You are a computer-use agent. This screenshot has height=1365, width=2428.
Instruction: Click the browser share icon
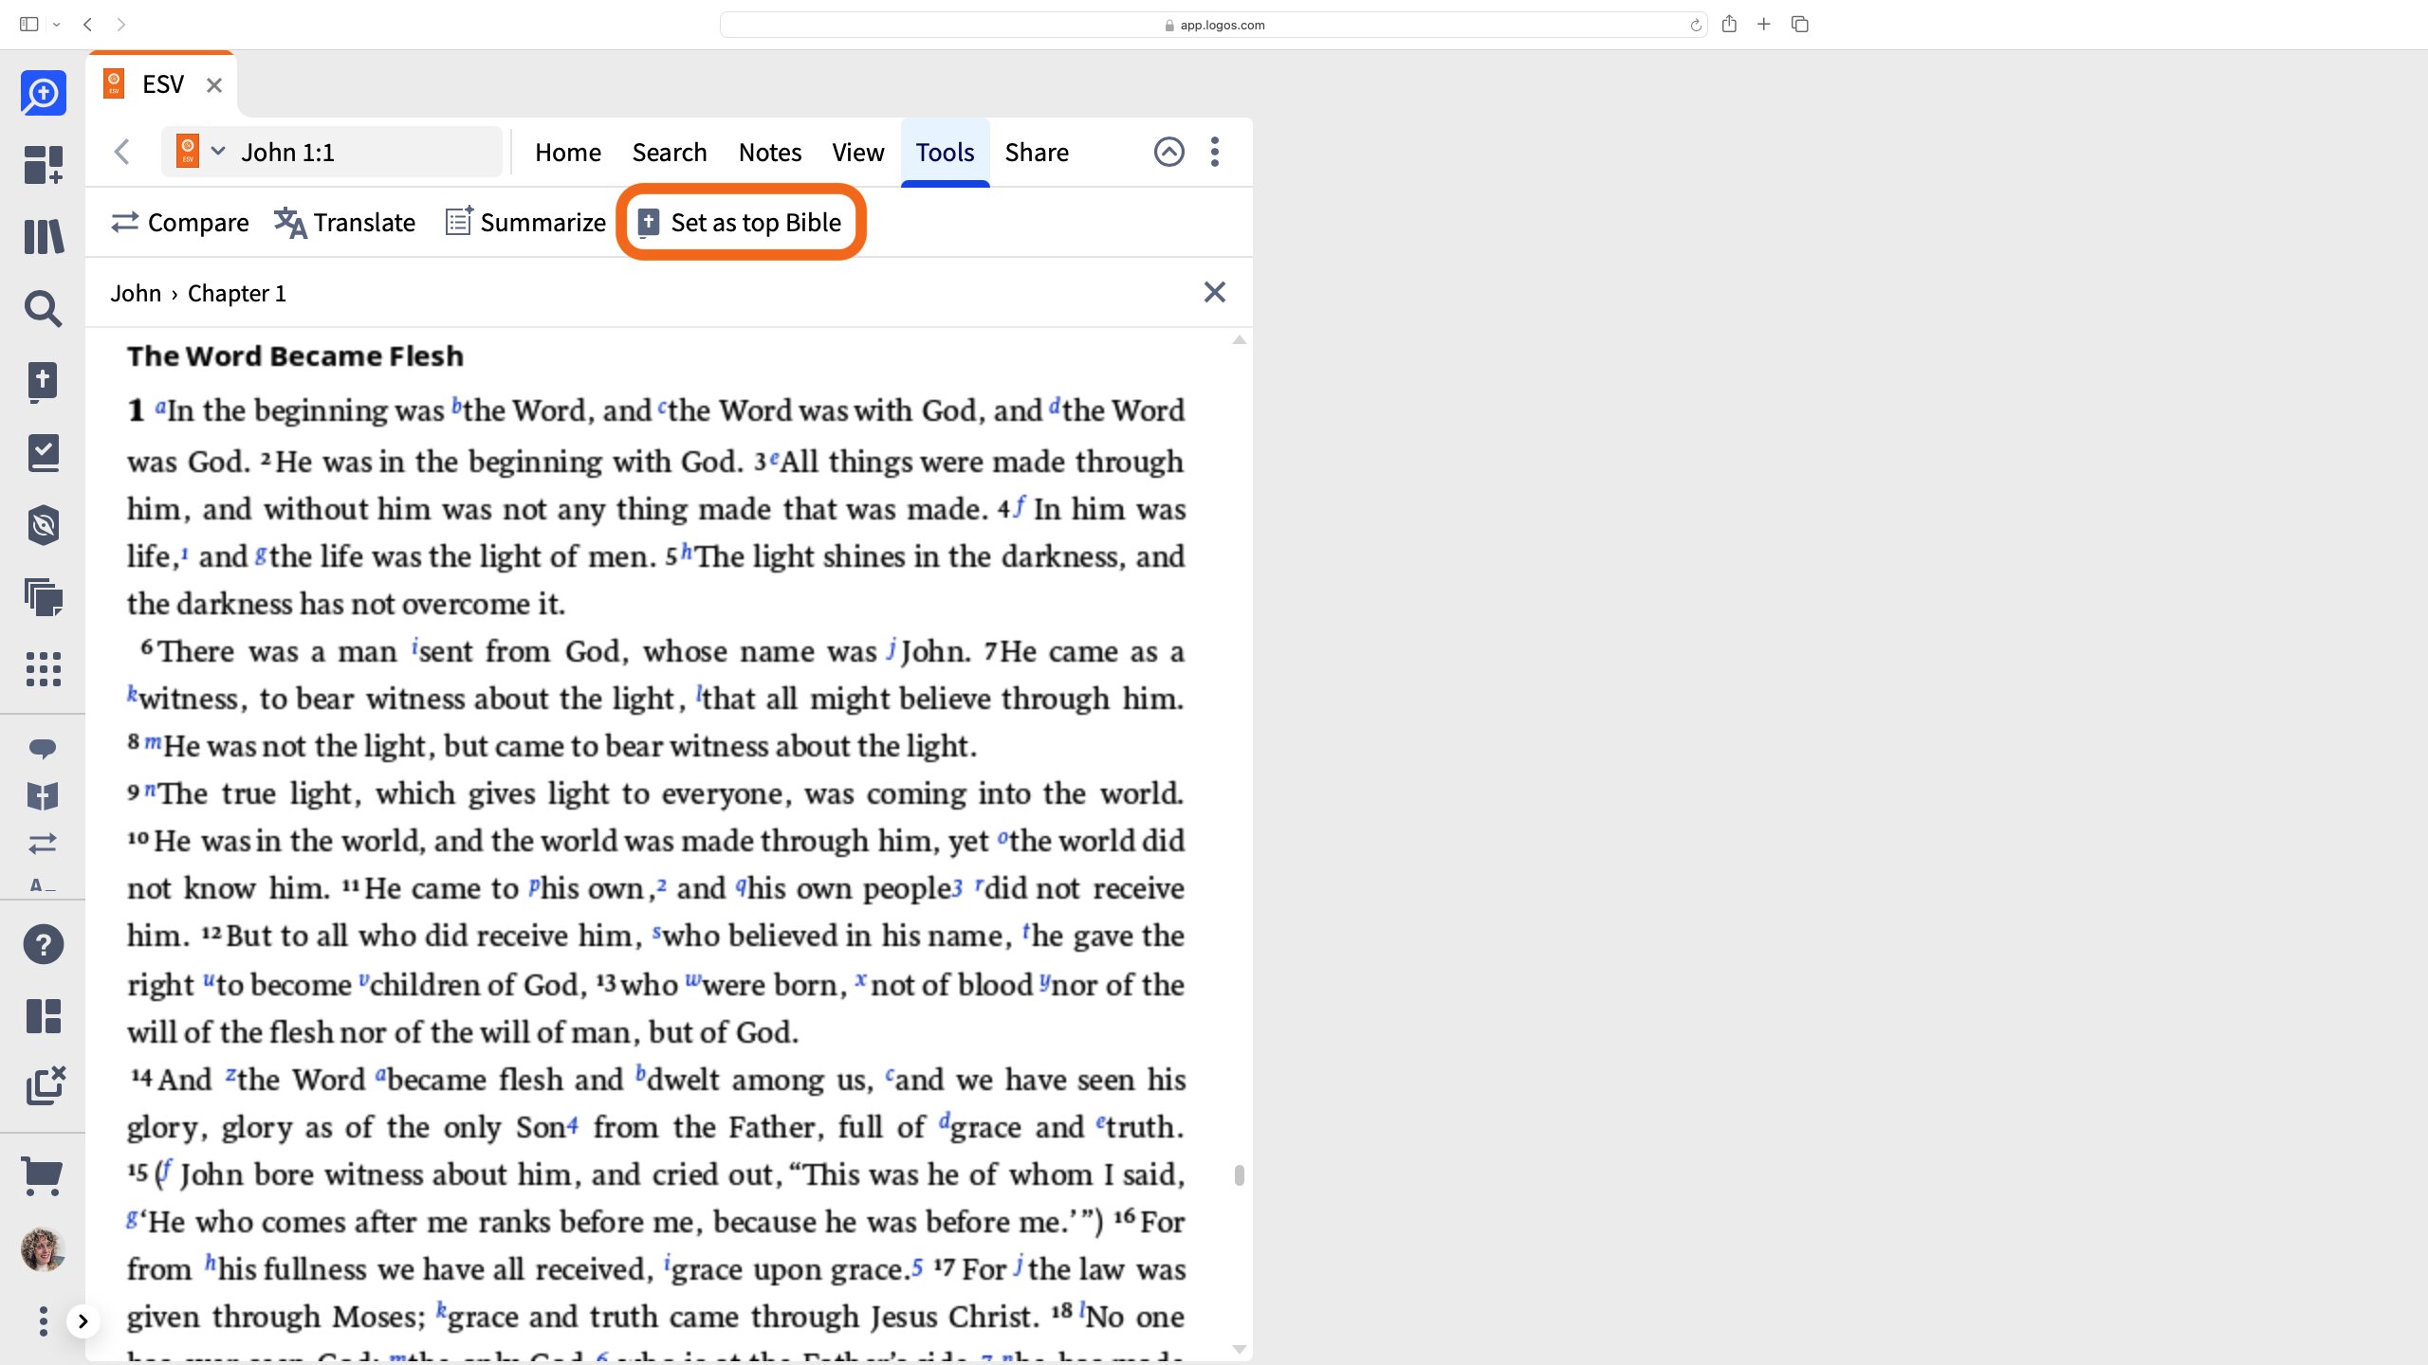tap(1729, 25)
